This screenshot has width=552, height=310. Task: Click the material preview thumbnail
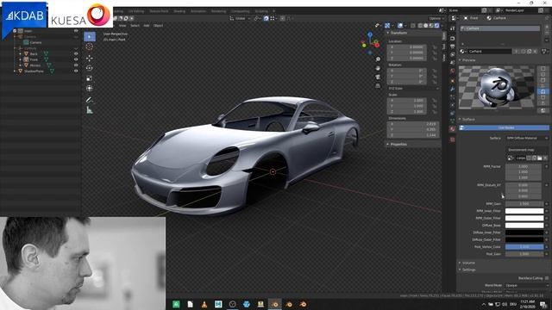tap(497, 88)
